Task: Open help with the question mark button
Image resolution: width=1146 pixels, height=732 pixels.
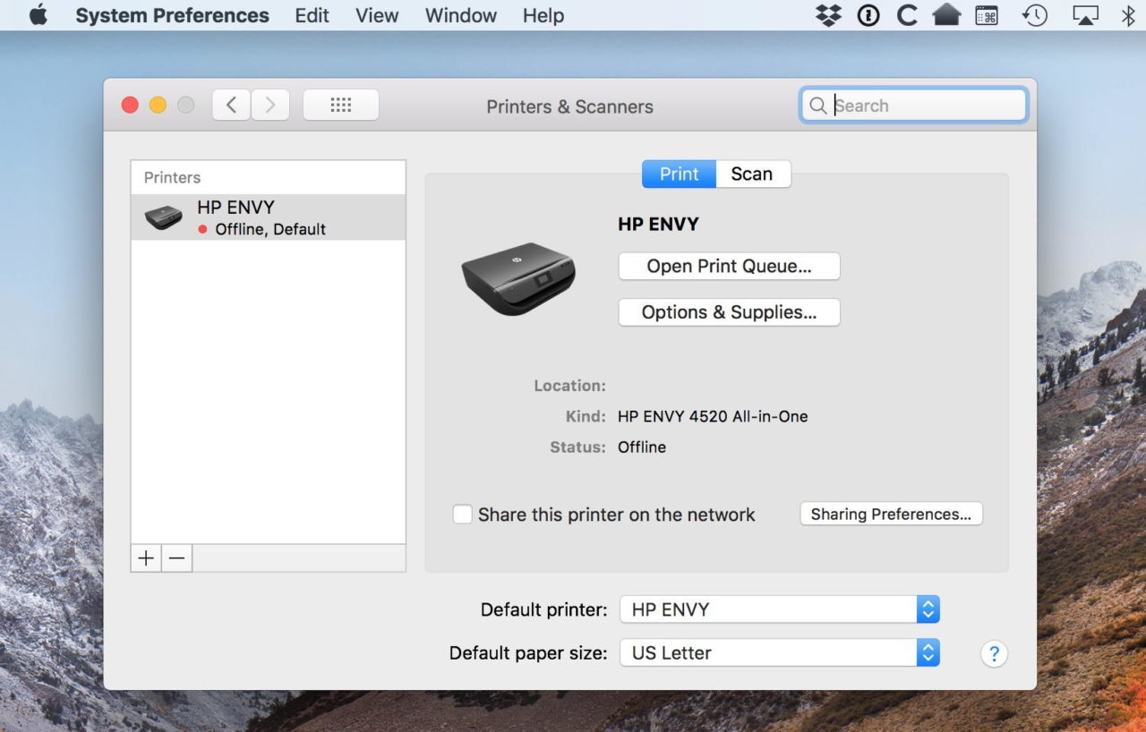Action: pyautogui.click(x=994, y=653)
